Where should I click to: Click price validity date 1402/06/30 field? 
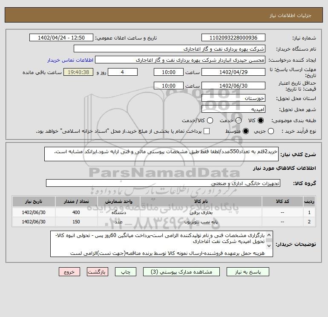click(233, 86)
